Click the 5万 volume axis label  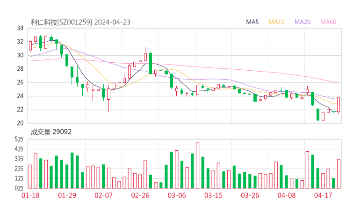pos(19,139)
